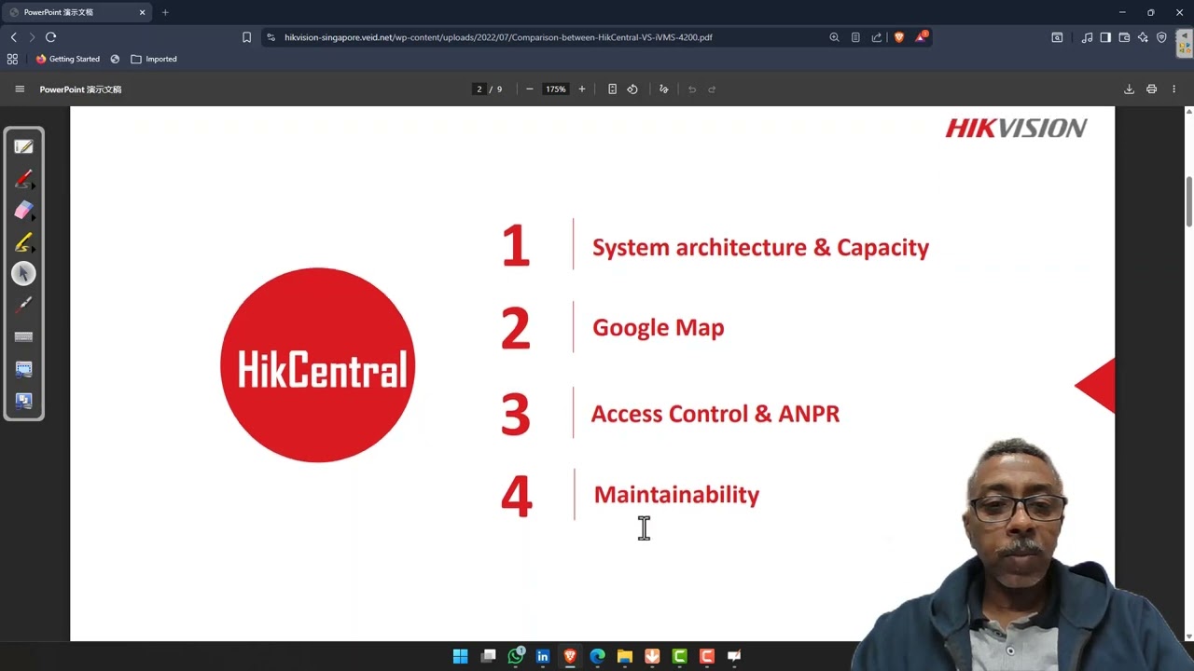Open the Windows Start menu
Screen dimensions: 1194x671
[x=461, y=656]
